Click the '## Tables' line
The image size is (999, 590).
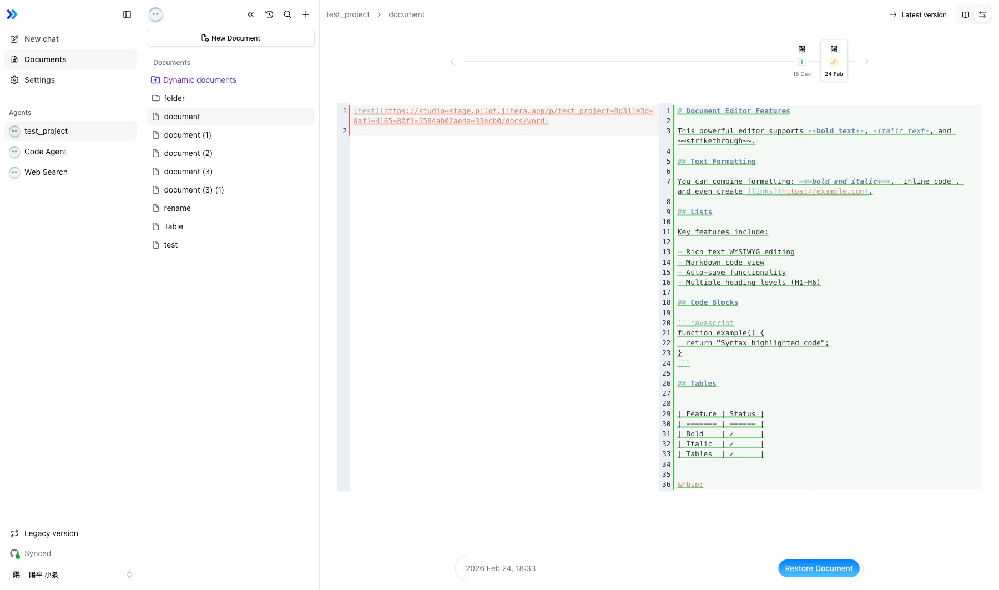tap(697, 384)
